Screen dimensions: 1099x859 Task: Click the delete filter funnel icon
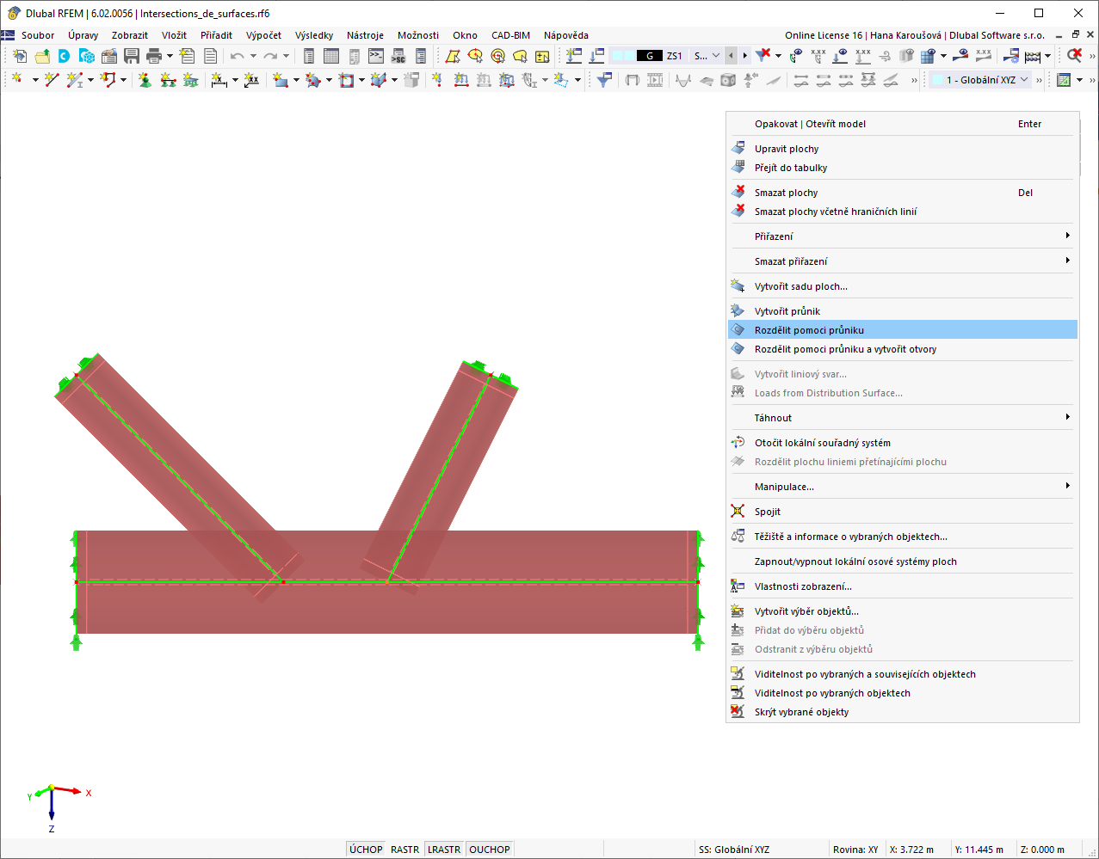pos(763,56)
